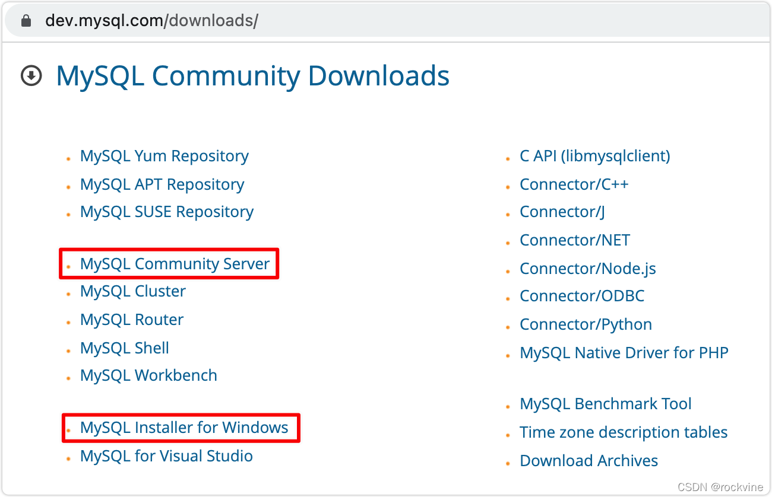The height and width of the screenshot is (497, 772).
Task: Open Connector/J link
Action: [x=562, y=212]
